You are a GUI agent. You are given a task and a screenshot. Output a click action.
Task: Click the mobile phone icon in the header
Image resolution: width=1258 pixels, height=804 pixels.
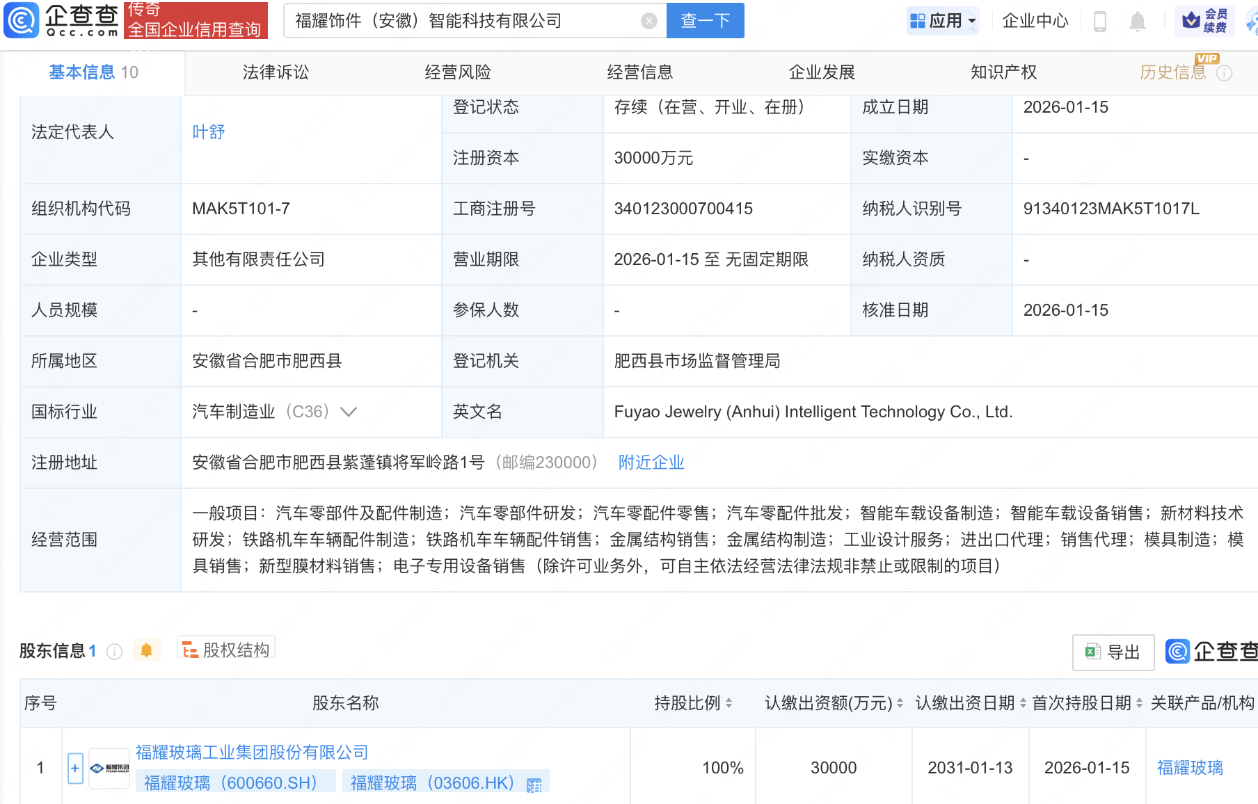1100,21
